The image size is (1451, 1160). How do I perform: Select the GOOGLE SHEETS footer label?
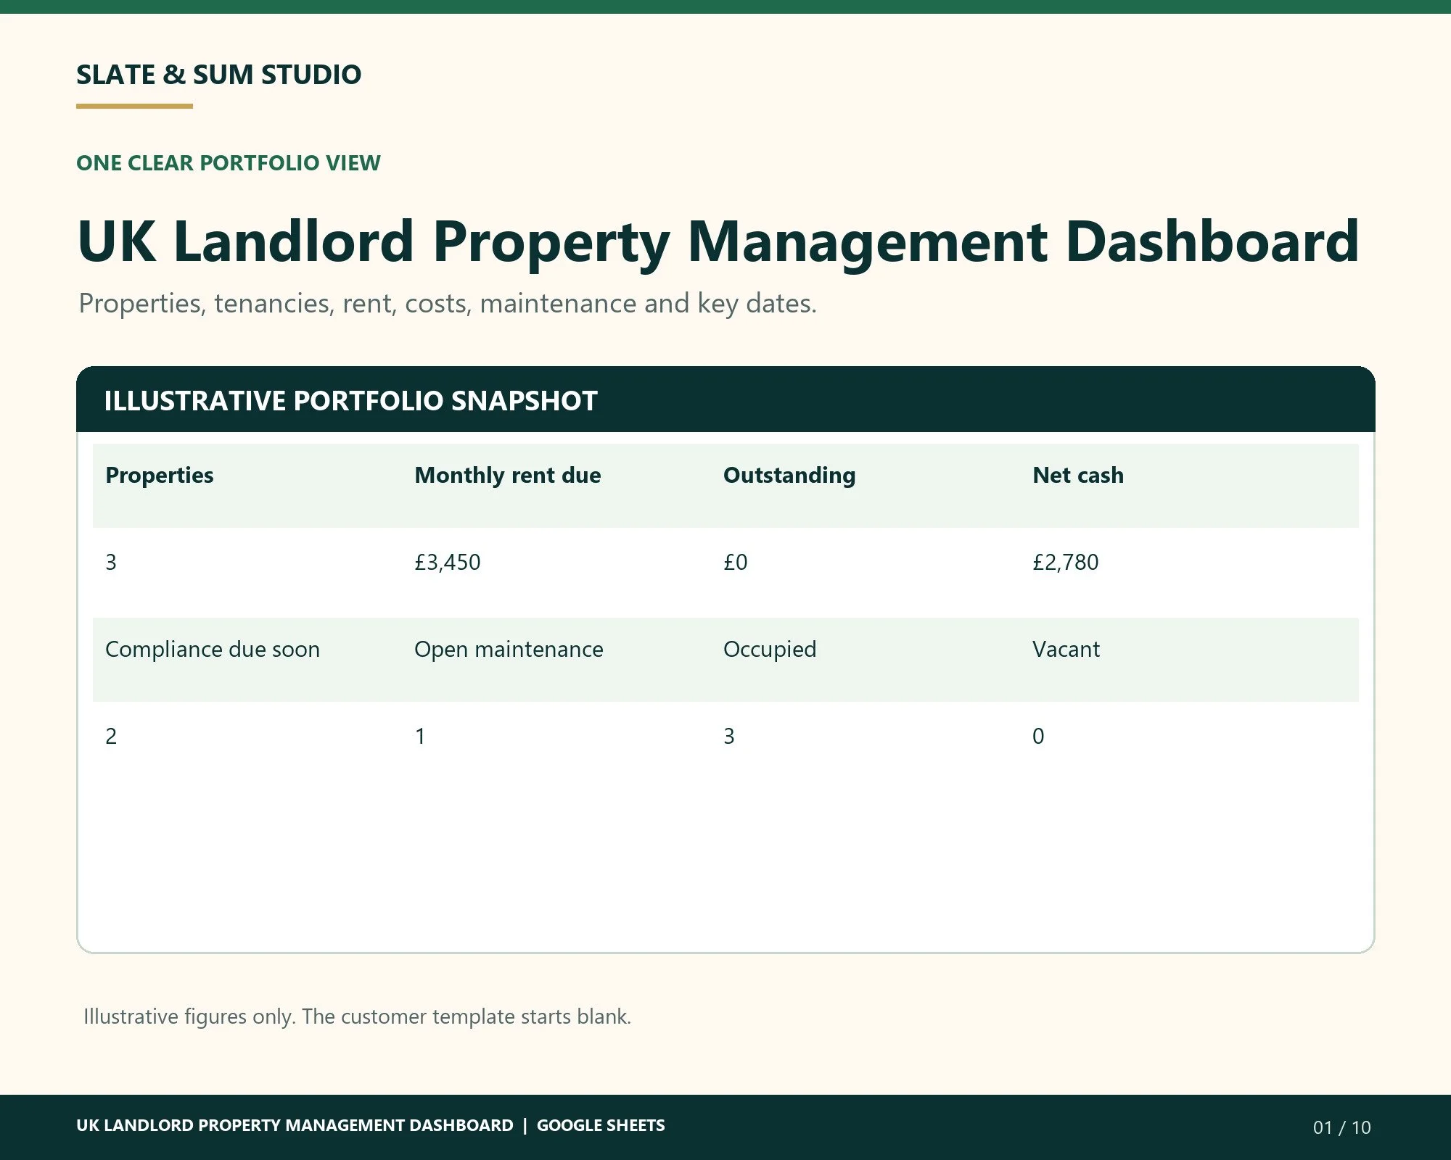click(601, 1125)
